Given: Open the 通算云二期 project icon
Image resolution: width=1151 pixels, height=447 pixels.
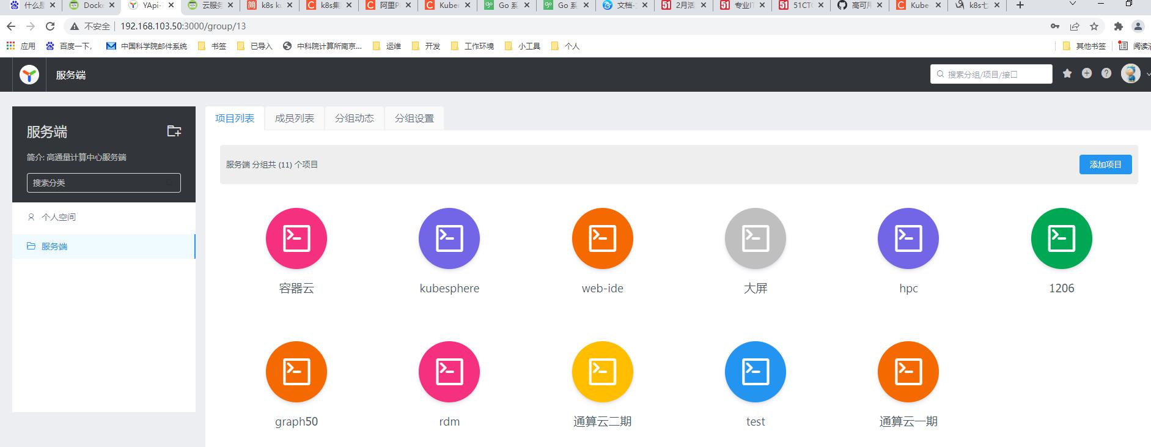Looking at the screenshot, I should pos(603,372).
